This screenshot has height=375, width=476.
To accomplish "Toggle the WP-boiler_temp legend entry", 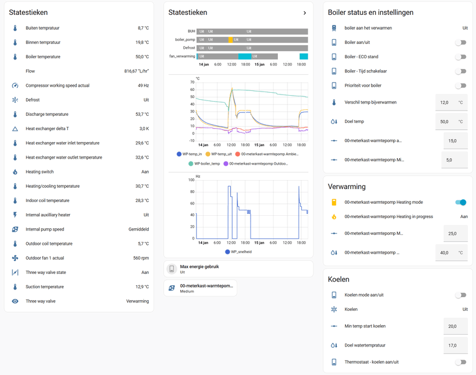I will point(205,162).
